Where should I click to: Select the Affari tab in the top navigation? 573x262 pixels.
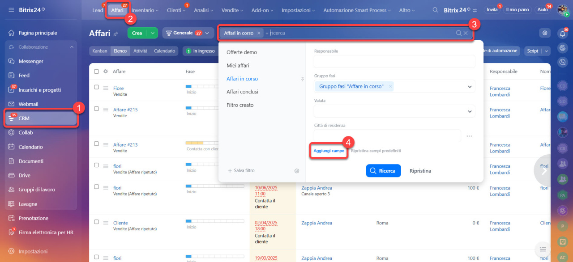[x=117, y=10]
